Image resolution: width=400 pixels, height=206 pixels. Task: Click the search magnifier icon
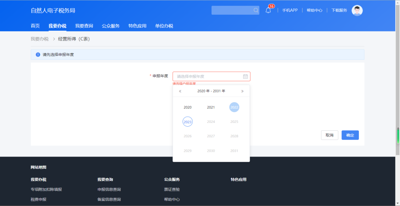256,10
